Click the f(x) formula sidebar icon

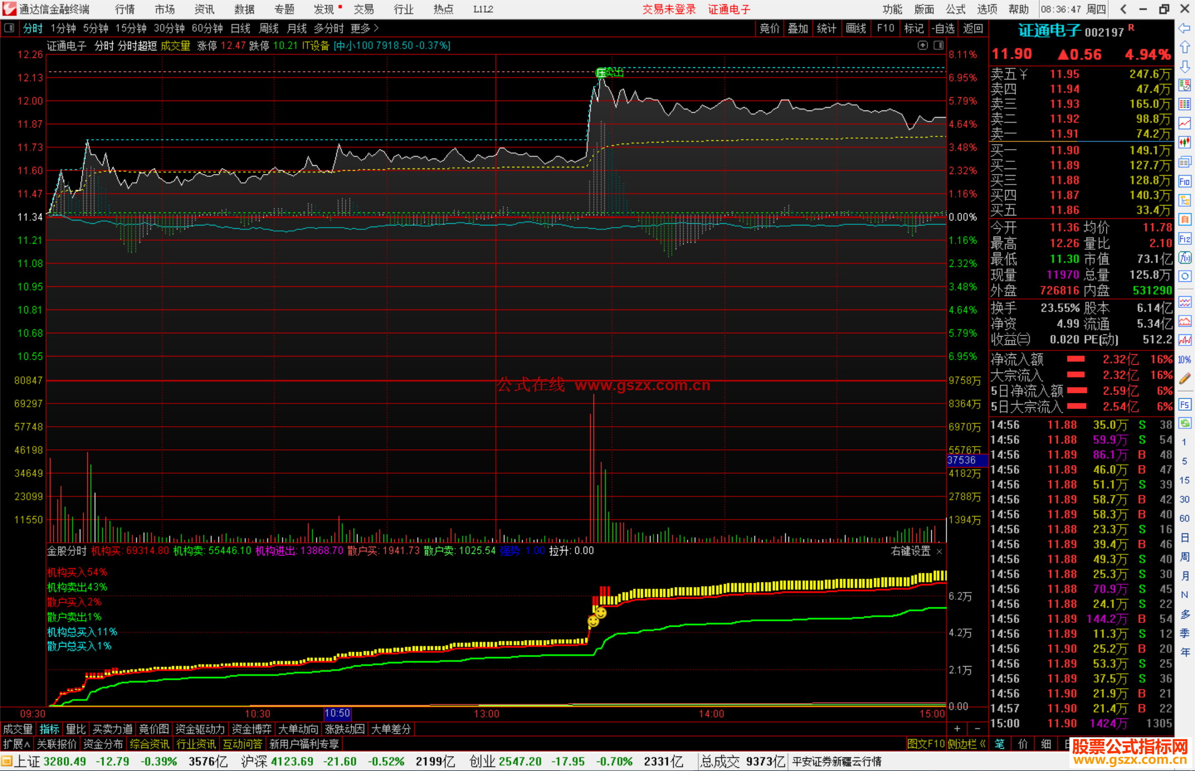1184,258
